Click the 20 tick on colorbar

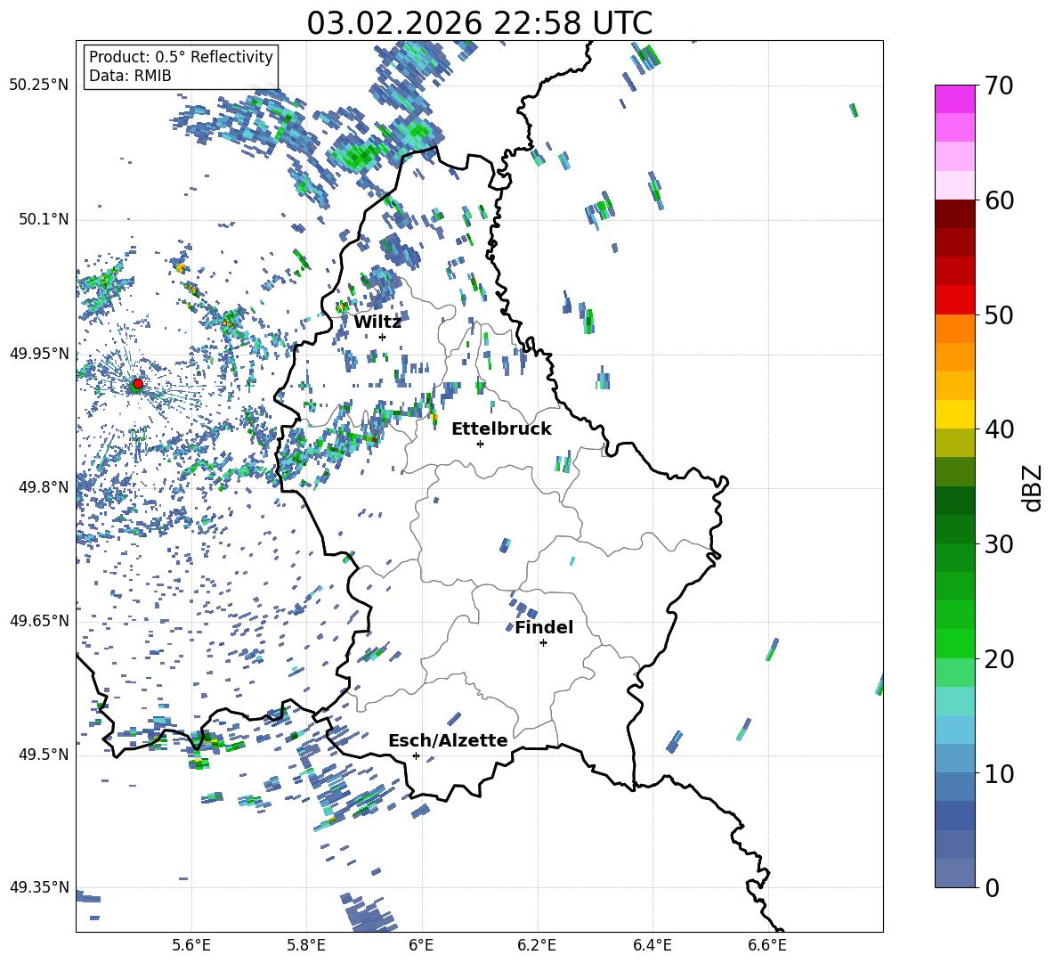pyautogui.click(x=998, y=658)
